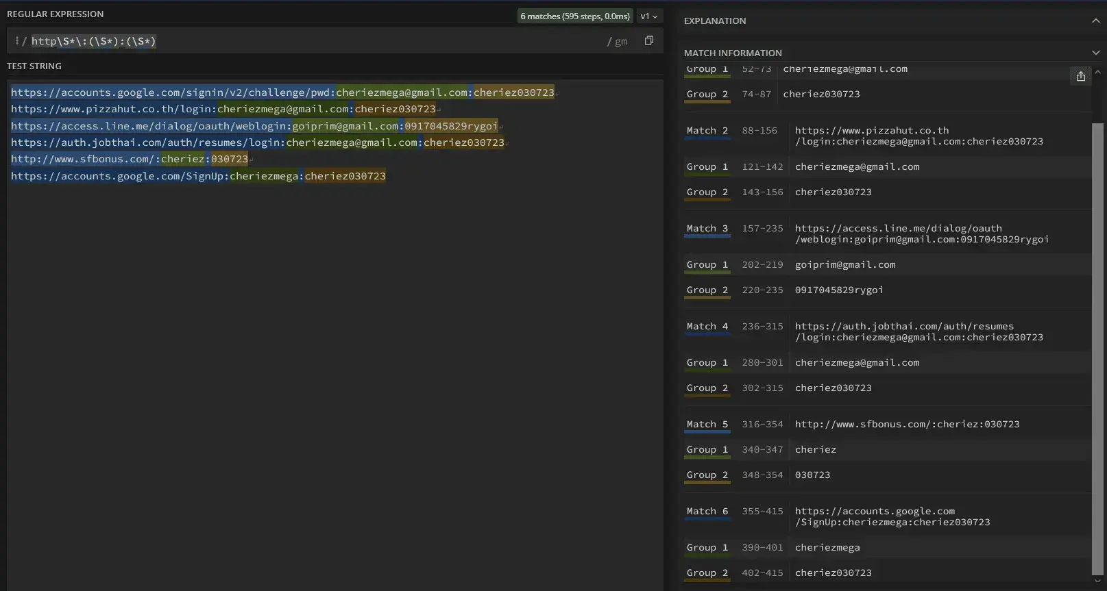The image size is (1107, 591).
Task: Click the export matches share icon
Action: 1081,76
